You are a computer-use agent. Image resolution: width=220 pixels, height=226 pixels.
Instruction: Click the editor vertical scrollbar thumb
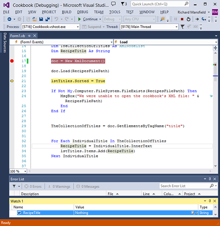click(215, 73)
